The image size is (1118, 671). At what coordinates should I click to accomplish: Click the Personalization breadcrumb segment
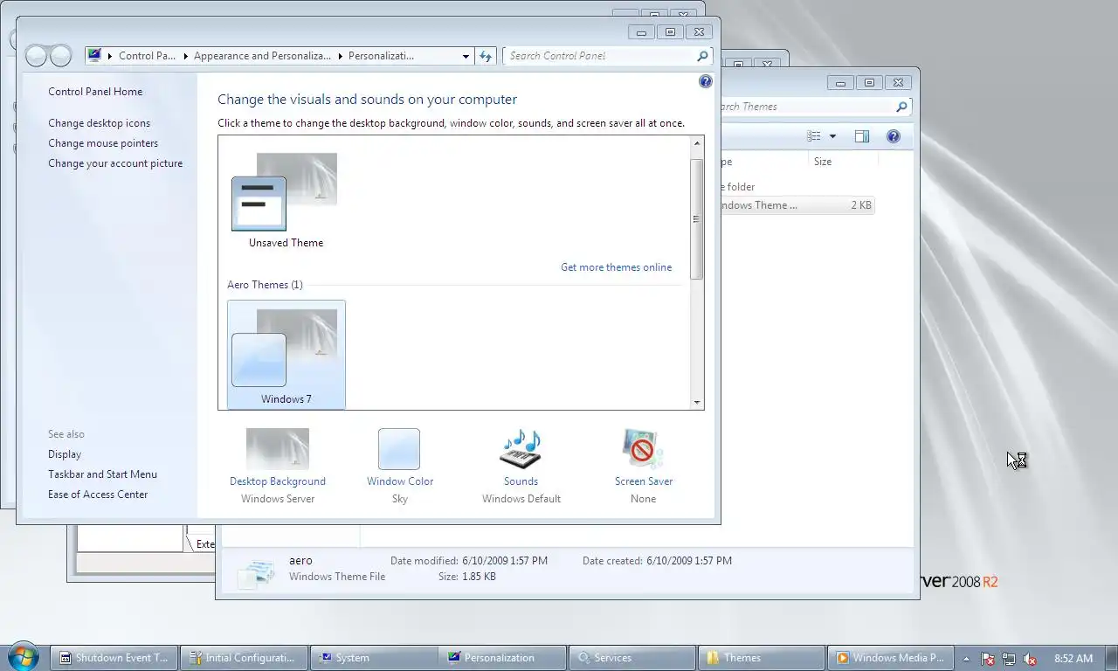click(381, 56)
